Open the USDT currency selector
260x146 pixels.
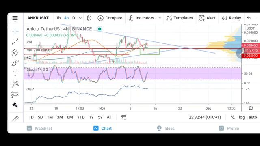(x=251, y=28)
